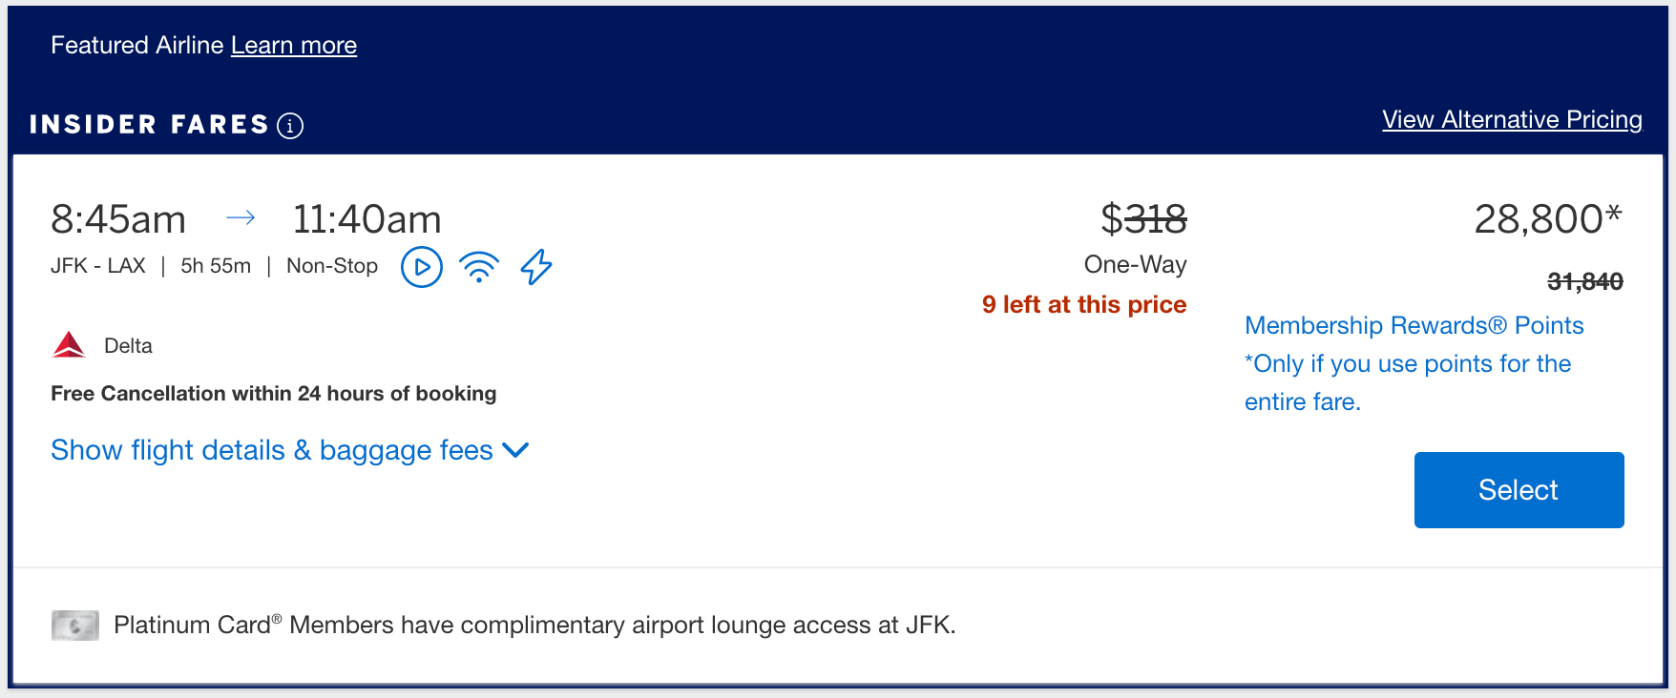This screenshot has height=698, width=1676.
Task: Click the Free Cancellation notice text
Action: pos(273,393)
